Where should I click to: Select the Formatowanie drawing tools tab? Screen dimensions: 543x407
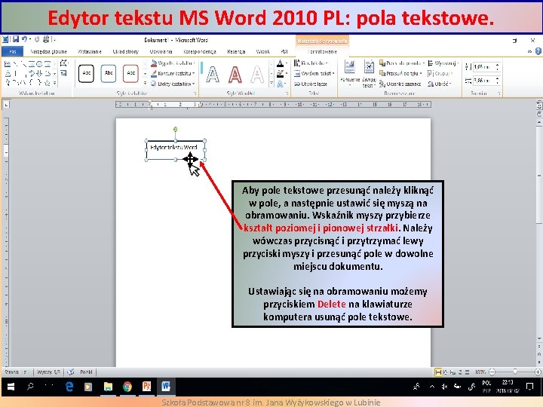(323, 51)
